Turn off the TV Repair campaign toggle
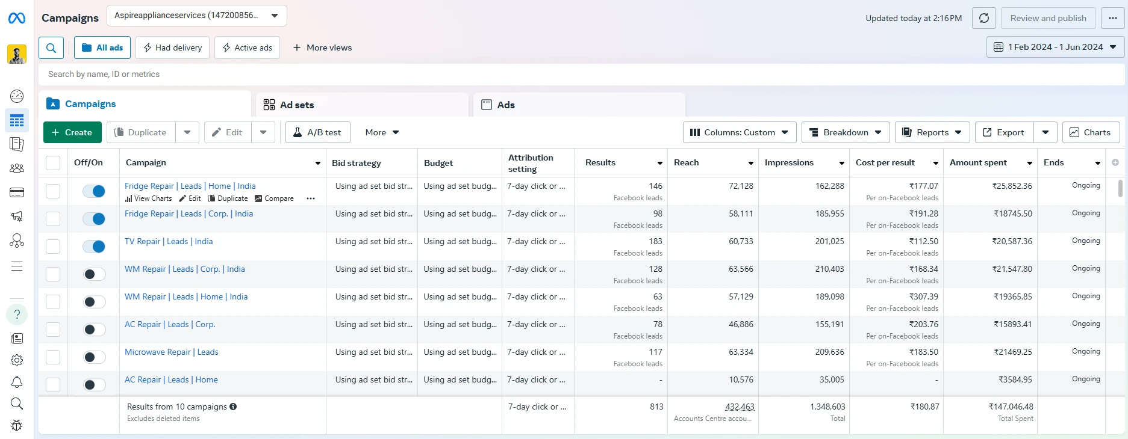Image resolution: width=1128 pixels, height=439 pixels. tap(94, 247)
